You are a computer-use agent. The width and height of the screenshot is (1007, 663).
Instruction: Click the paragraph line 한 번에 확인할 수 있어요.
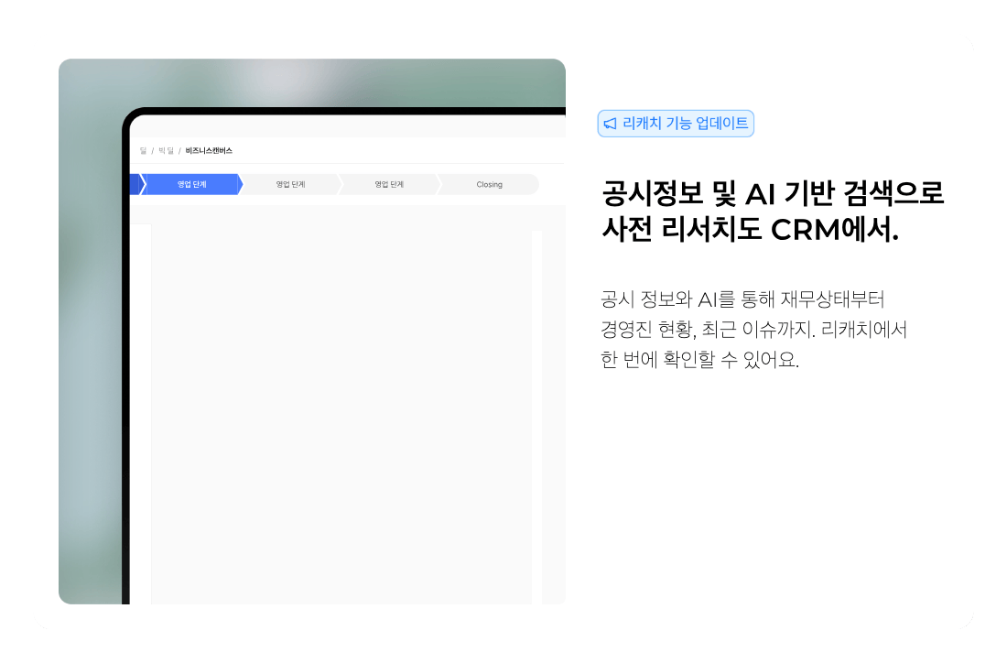(699, 360)
